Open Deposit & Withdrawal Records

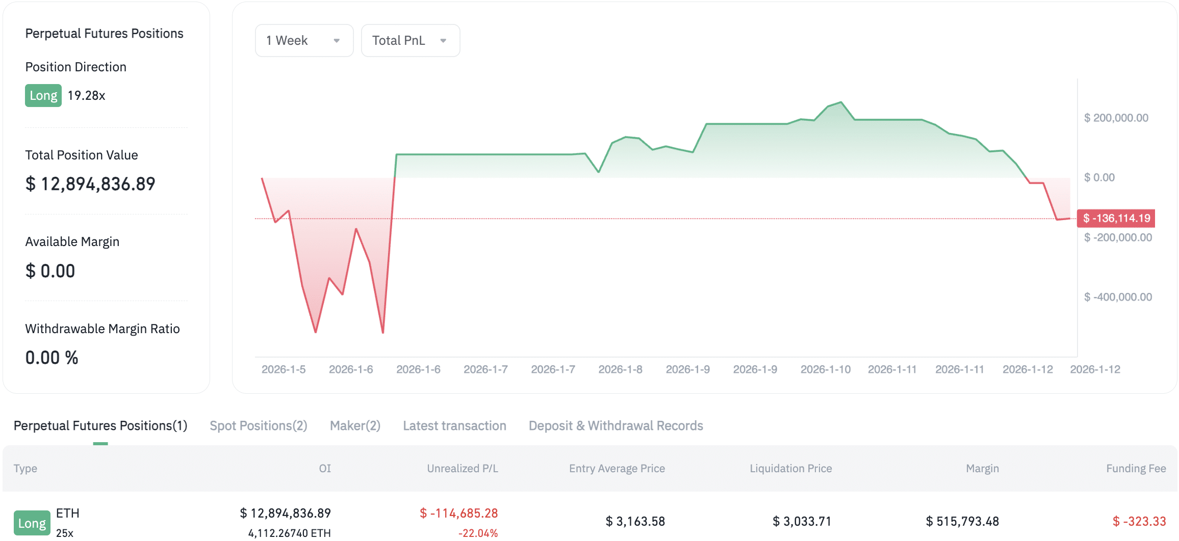[616, 425]
